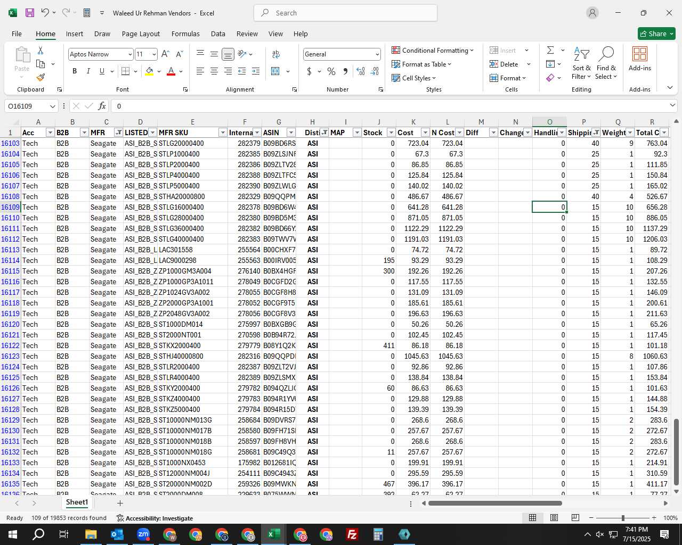The width and height of the screenshot is (682, 545).
Task: Toggle Top Align for cells
Action: click(200, 54)
